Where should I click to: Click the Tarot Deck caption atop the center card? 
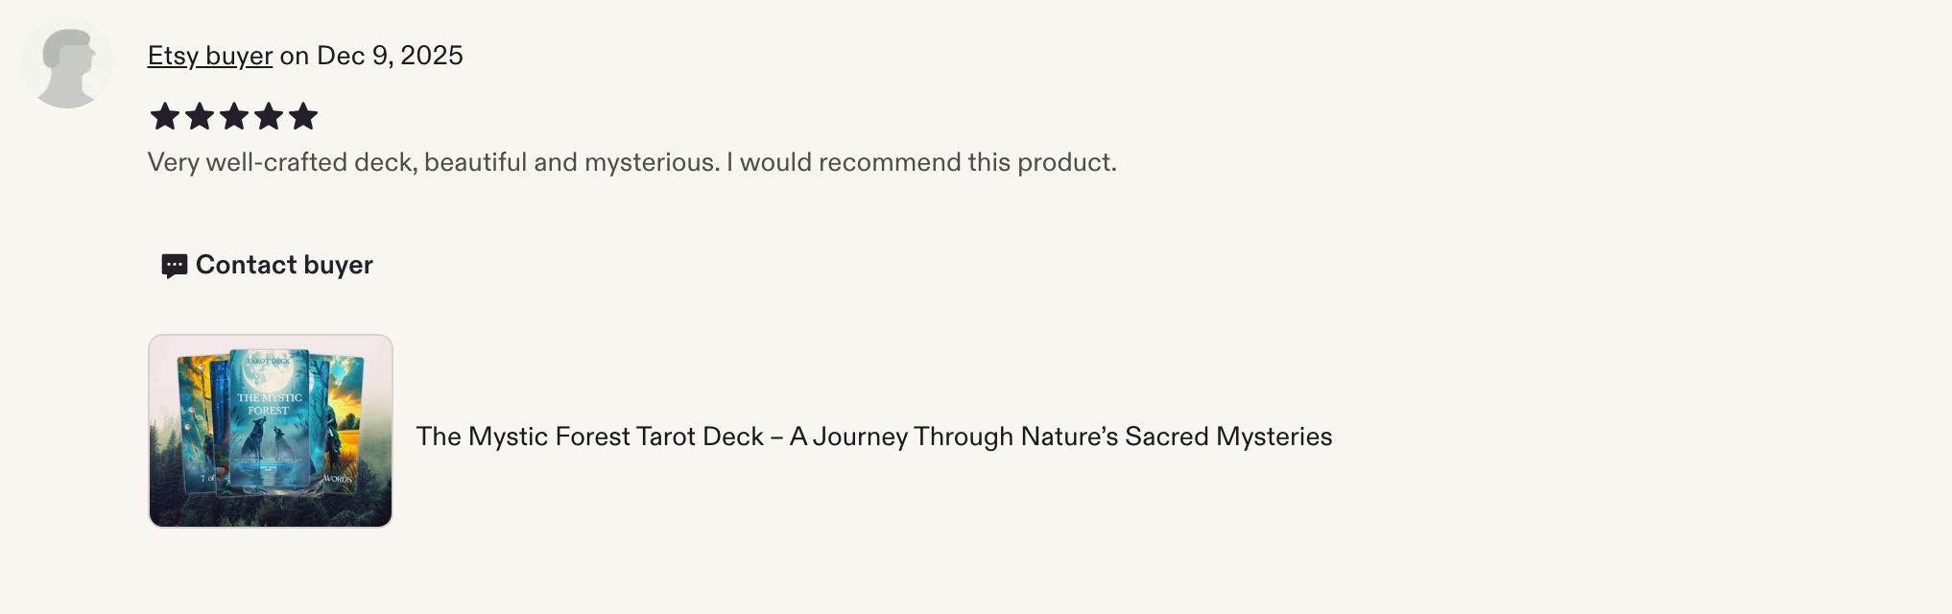tap(269, 361)
